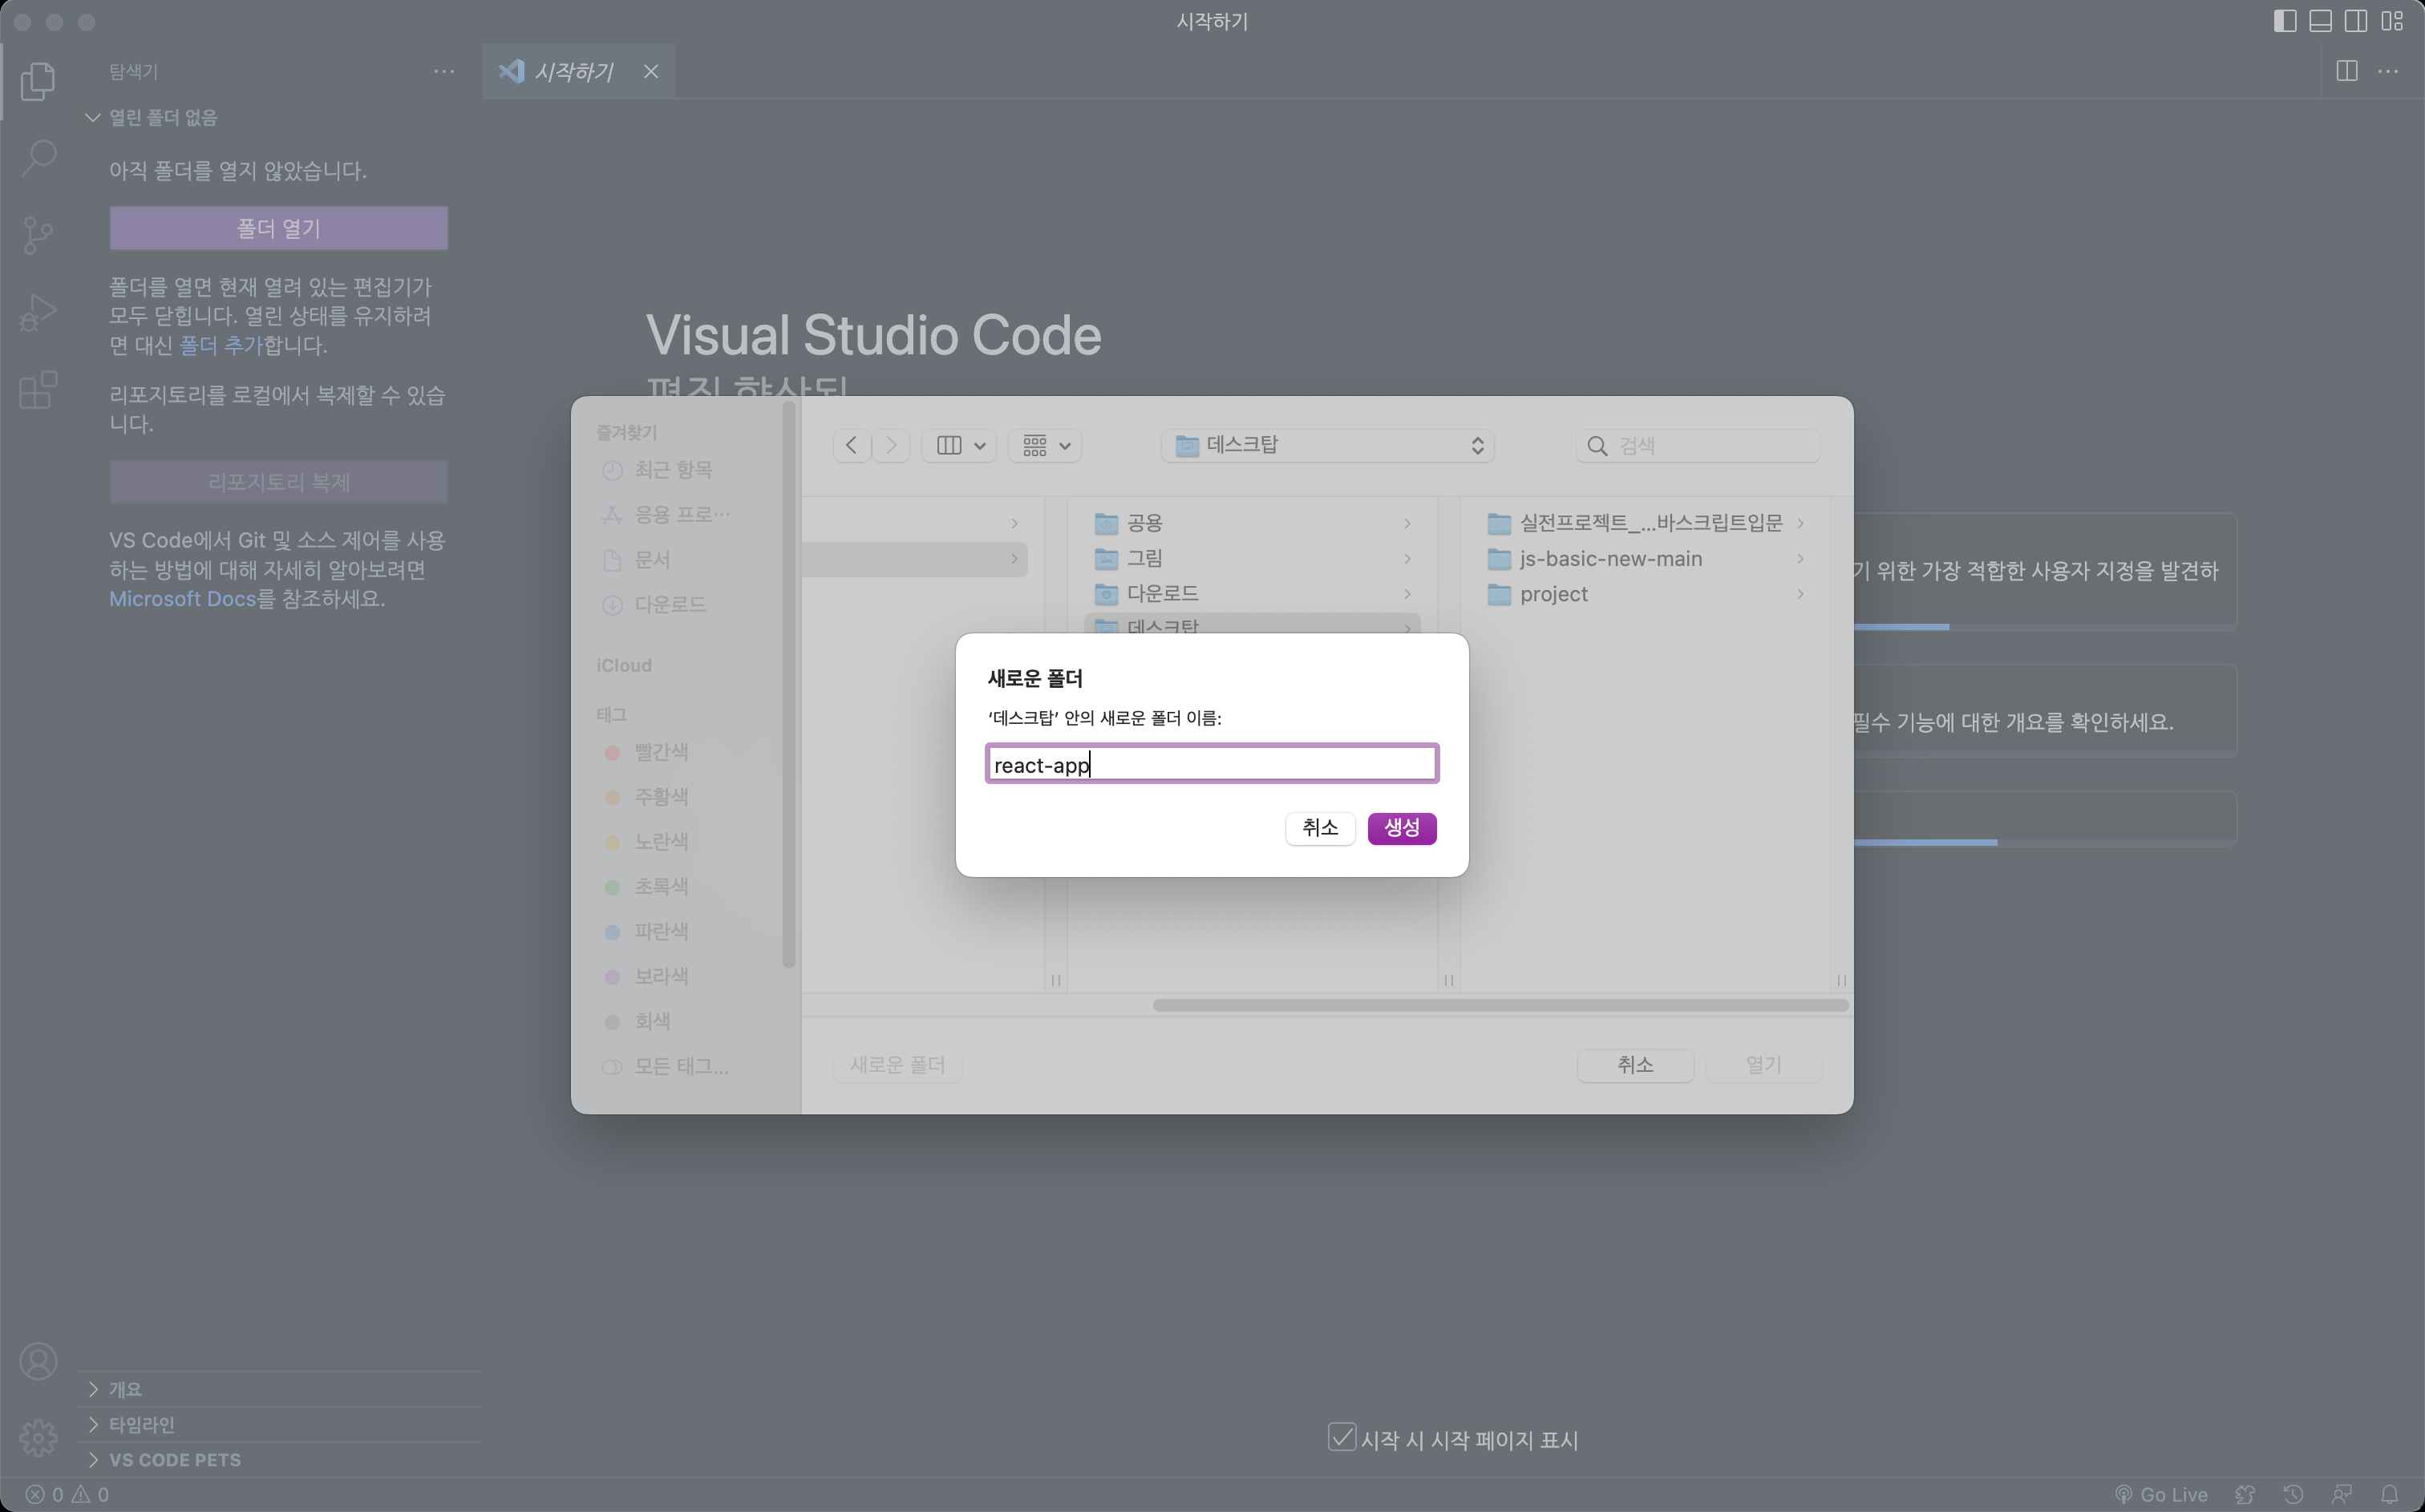Go forward in the file dialog

pyautogui.click(x=890, y=445)
